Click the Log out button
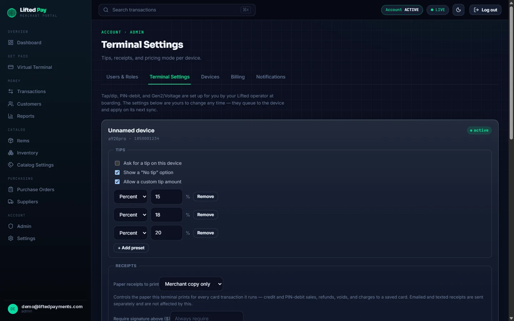This screenshot has height=321, width=514. (x=485, y=10)
